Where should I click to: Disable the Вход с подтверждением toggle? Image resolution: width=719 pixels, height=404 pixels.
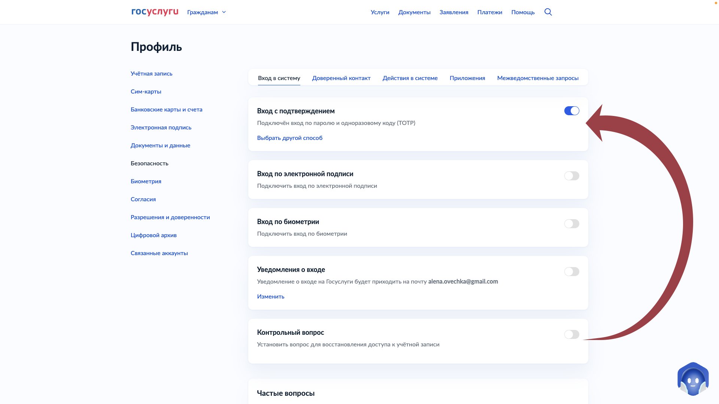pyautogui.click(x=571, y=111)
